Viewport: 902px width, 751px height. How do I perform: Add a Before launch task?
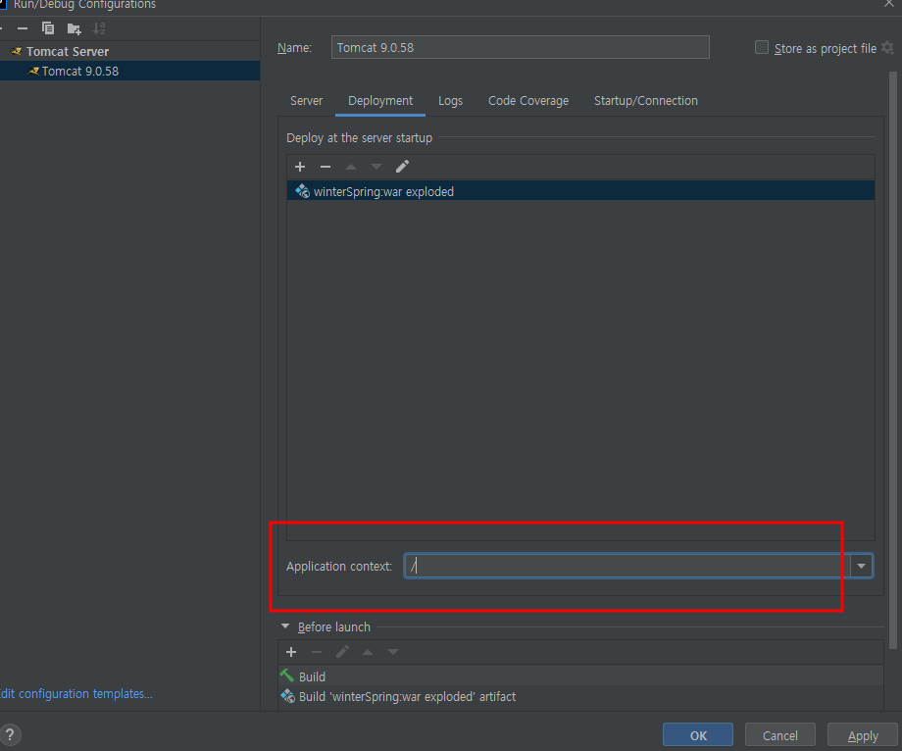pyautogui.click(x=291, y=652)
